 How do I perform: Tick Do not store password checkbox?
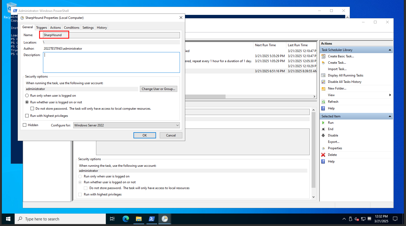click(32, 109)
